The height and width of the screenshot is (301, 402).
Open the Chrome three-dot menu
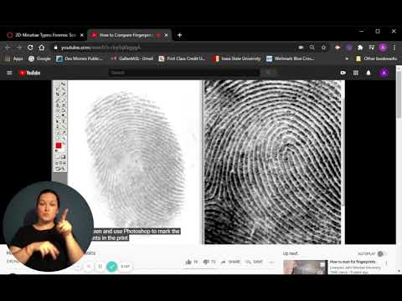pos(394,48)
